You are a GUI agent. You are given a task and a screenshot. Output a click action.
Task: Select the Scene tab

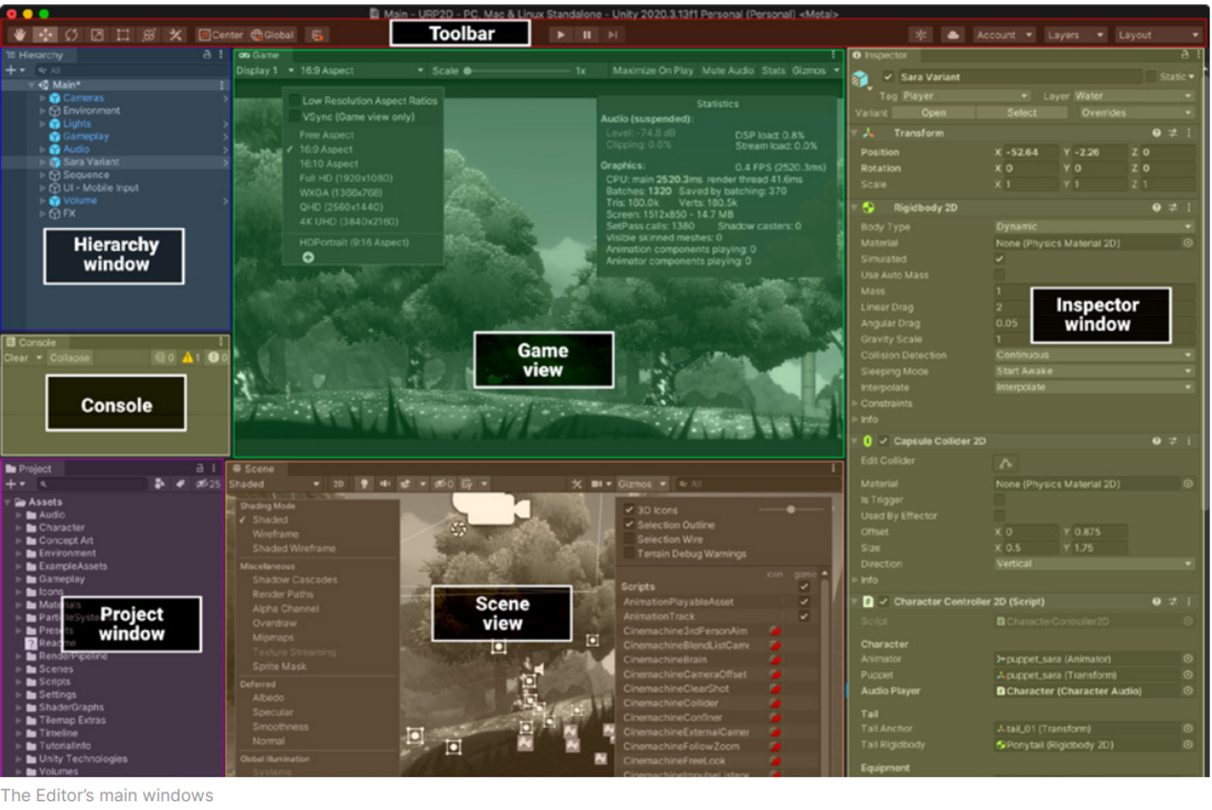click(253, 469)
